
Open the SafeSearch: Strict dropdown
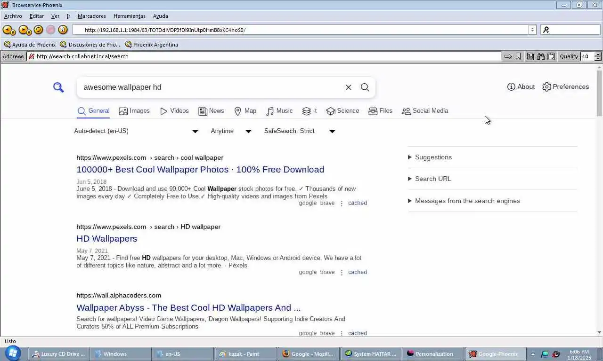tap(300, 131)
